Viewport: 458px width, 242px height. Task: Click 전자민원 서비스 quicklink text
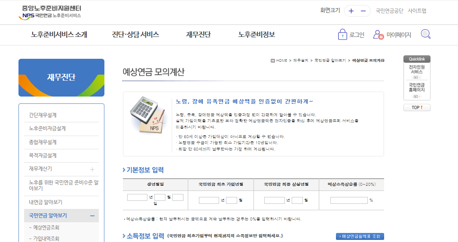(417, 70)
